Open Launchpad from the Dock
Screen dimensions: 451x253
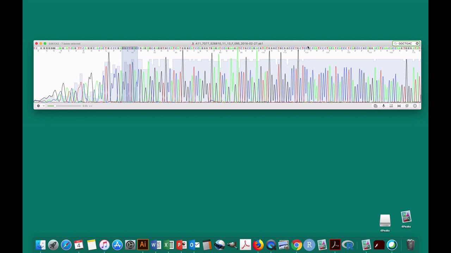point(53,245)
